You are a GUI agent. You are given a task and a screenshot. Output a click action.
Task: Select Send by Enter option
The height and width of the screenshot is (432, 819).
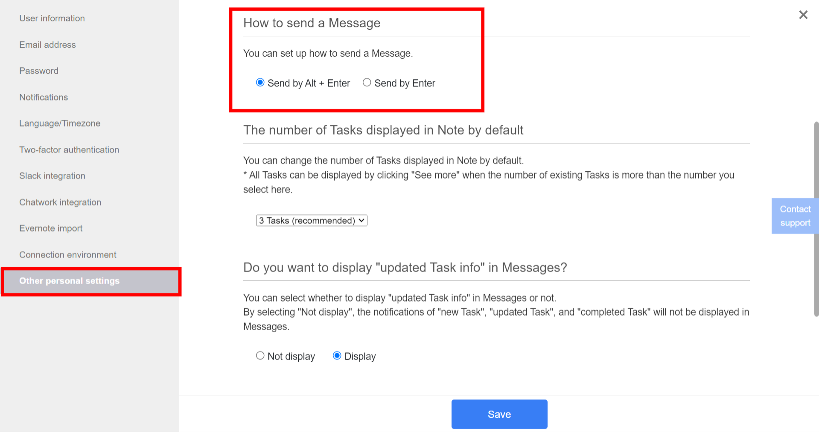click(x=367, y=82)
